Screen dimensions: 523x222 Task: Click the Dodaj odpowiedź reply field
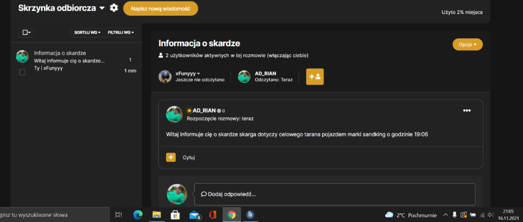(x=335, y=194)
